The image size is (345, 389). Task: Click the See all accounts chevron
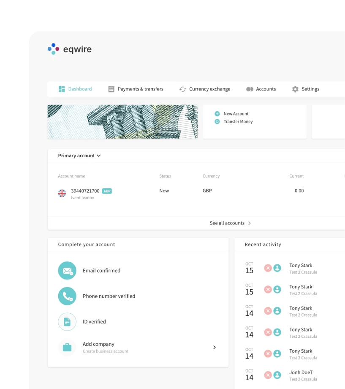coord(249,223)
